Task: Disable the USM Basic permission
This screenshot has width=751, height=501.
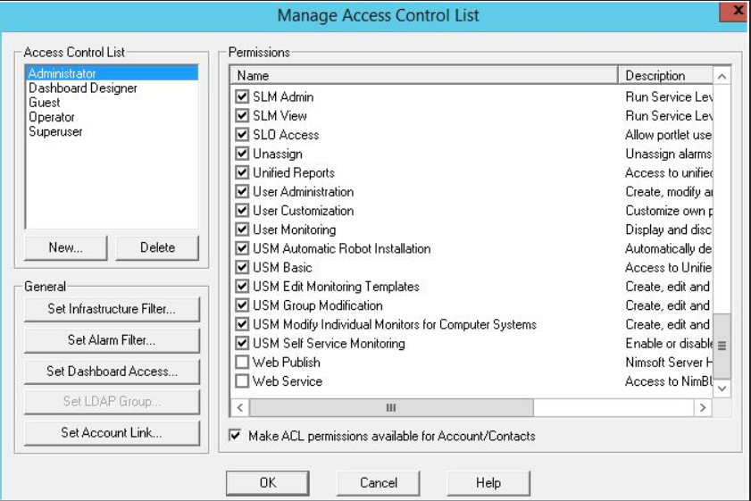Action: [x=242, y=267]
